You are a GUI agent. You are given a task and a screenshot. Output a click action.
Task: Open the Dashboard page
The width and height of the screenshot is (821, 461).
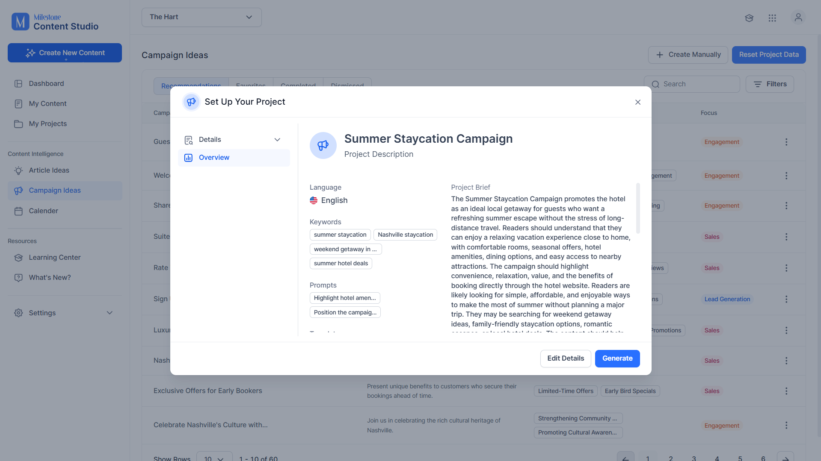(46, 83)
